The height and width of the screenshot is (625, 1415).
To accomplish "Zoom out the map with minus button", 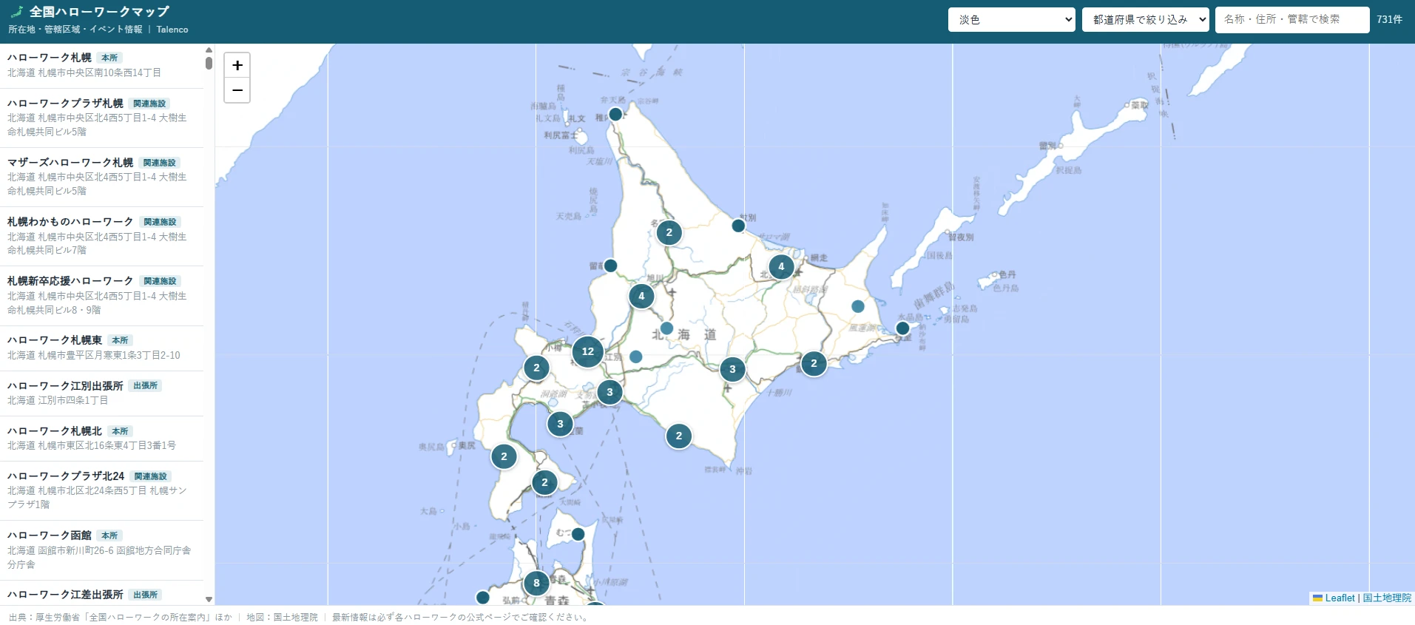I will pos(237,90).
